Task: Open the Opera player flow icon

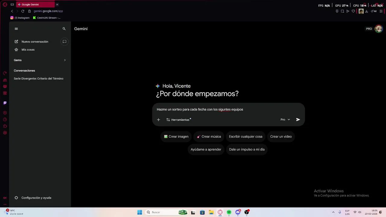Action: (x=348, y=11)
